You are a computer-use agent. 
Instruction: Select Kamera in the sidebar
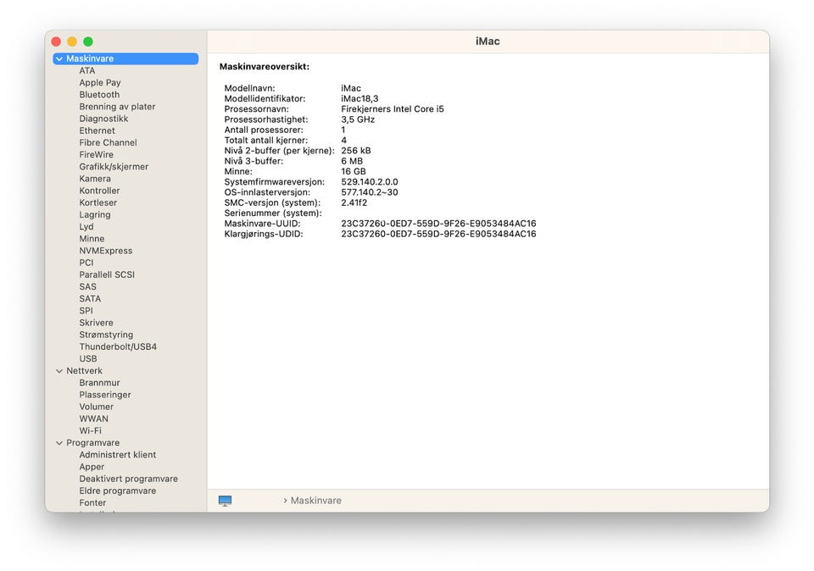[x=95, y=179]
